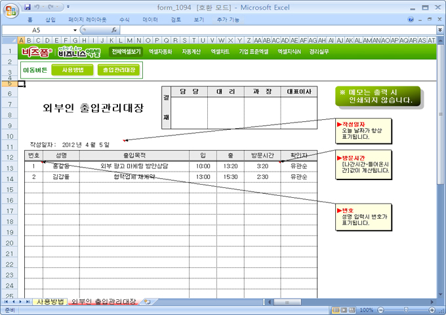Click the 협력업체 재계약 cell
Viewport: 446px width, 315px height.
click(134, 177)
